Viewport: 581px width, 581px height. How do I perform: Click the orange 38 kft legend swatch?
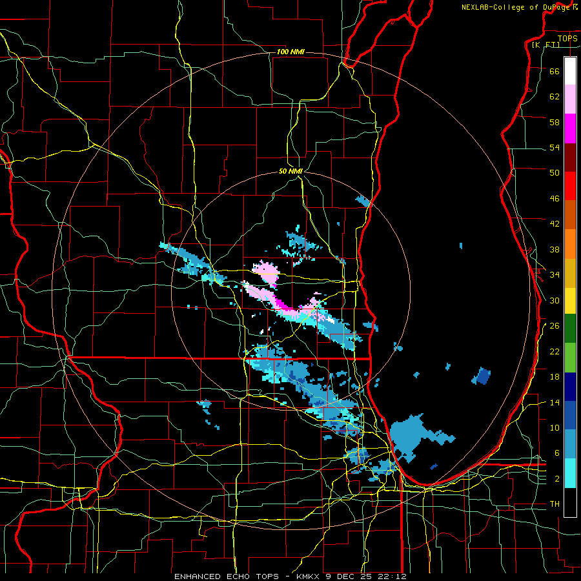point(570,244)
